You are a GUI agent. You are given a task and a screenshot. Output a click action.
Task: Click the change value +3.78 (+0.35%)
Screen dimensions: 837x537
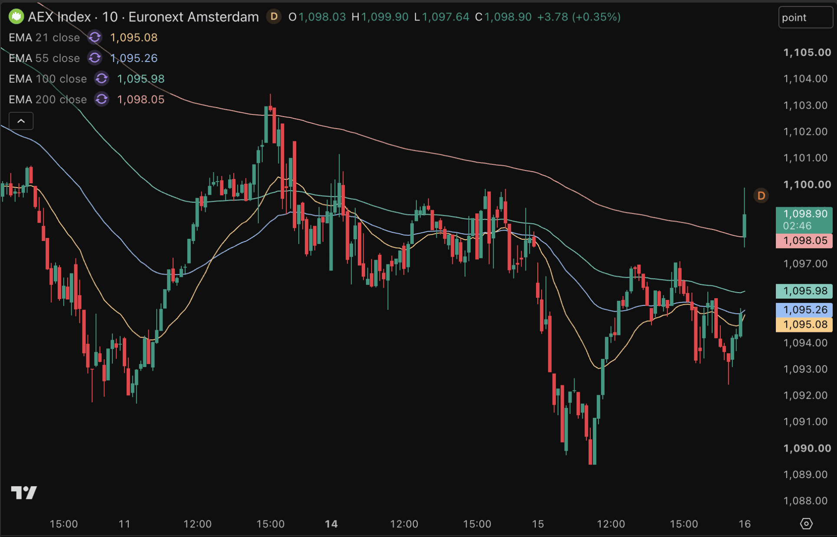click(579, 17)
